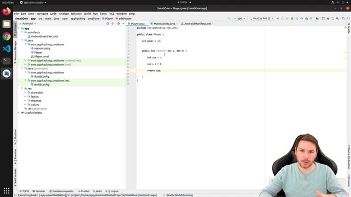
Task: Launch Google Chrome from the dock
Action: pos(7,37)
